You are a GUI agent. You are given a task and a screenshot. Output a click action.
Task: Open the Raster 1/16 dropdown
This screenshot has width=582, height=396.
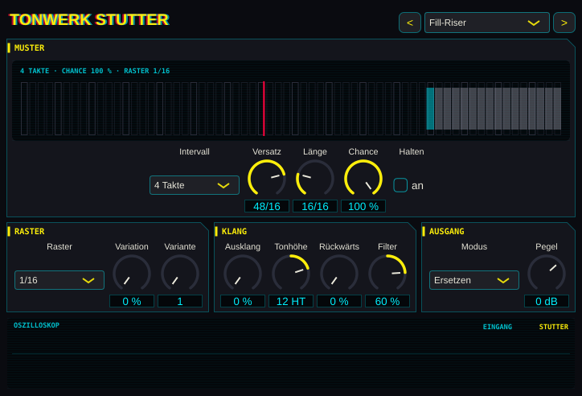coord(59,280)
